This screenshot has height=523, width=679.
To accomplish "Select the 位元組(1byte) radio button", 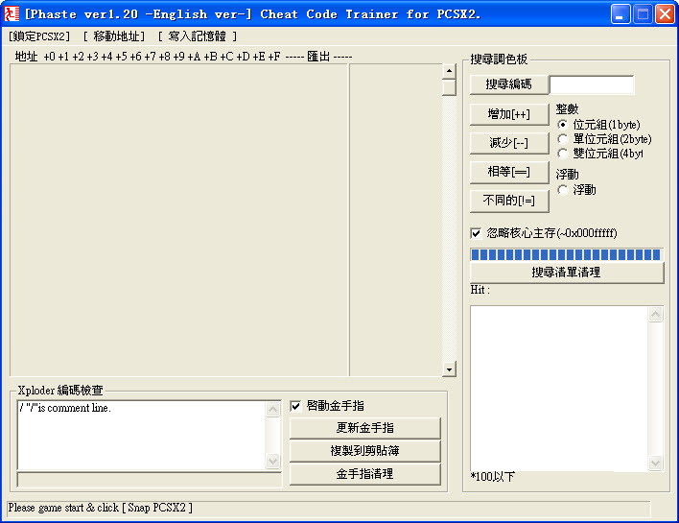I will 563,125.
